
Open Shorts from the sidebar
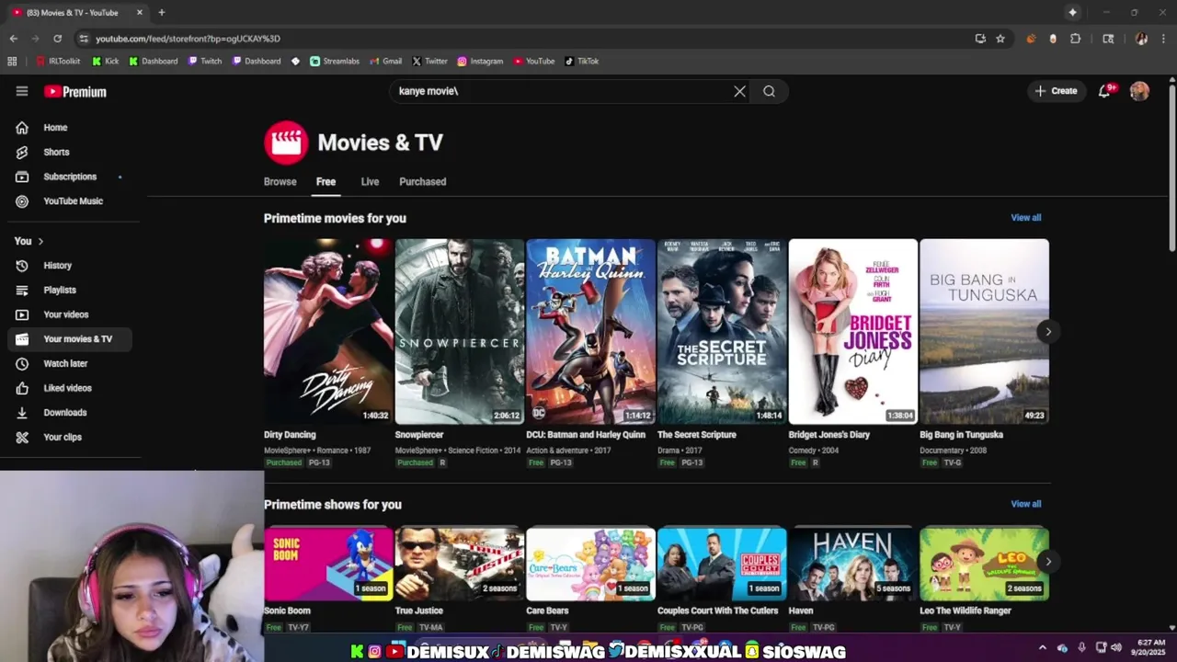click(x=70, y=152)
